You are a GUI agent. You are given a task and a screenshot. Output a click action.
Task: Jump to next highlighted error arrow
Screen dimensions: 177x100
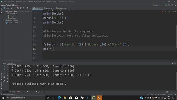point(176,11)
